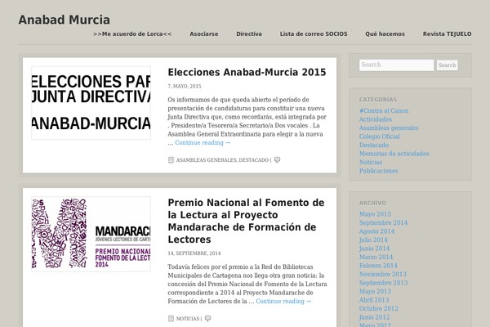Open the >>Me acuerdo de Lorca<< menu item
This screenshot has height=327, width=490.
(x=132, y=34)
